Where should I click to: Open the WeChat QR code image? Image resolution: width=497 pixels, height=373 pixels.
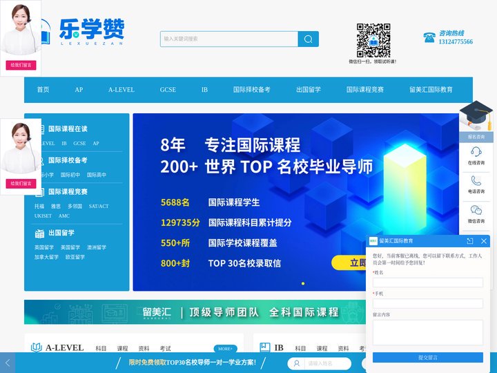pos(373,40)
